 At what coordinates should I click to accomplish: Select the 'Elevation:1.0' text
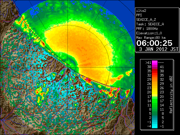(149, 33)
